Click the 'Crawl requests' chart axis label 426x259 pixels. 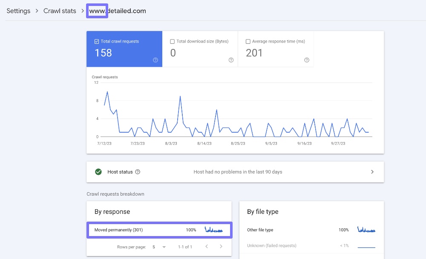pyautogui.click(x=105, y=77)
